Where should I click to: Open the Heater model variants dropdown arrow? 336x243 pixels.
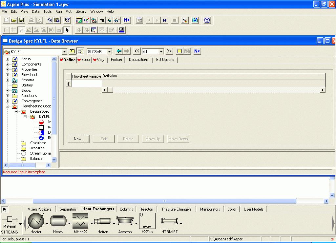click(x=47, y=224)
